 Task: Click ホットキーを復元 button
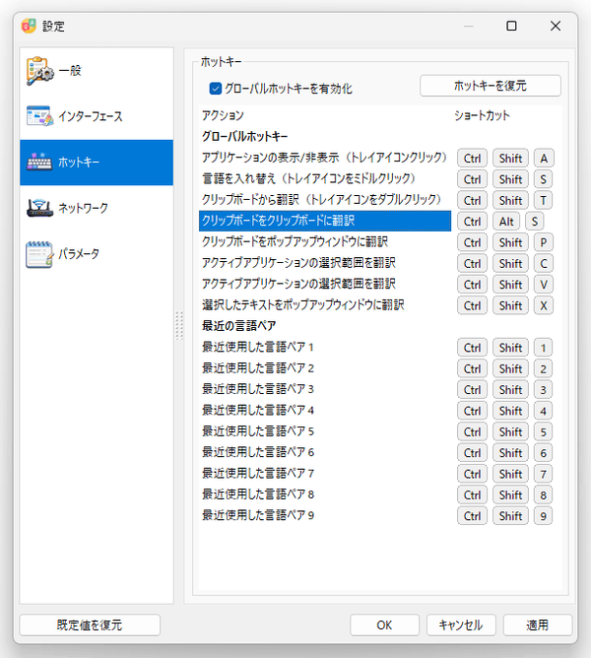(491, 86)
